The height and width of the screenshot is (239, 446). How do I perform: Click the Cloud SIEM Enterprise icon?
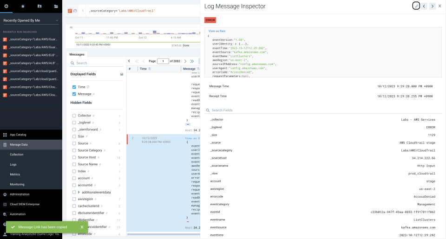(5, 204)
